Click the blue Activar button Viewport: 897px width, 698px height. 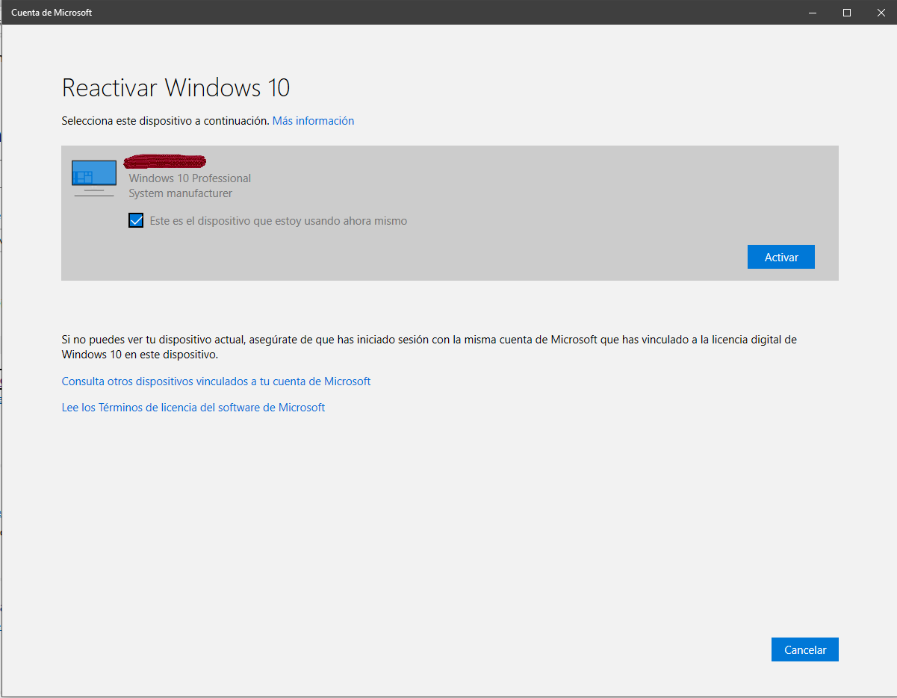click(x=780, y=257)
